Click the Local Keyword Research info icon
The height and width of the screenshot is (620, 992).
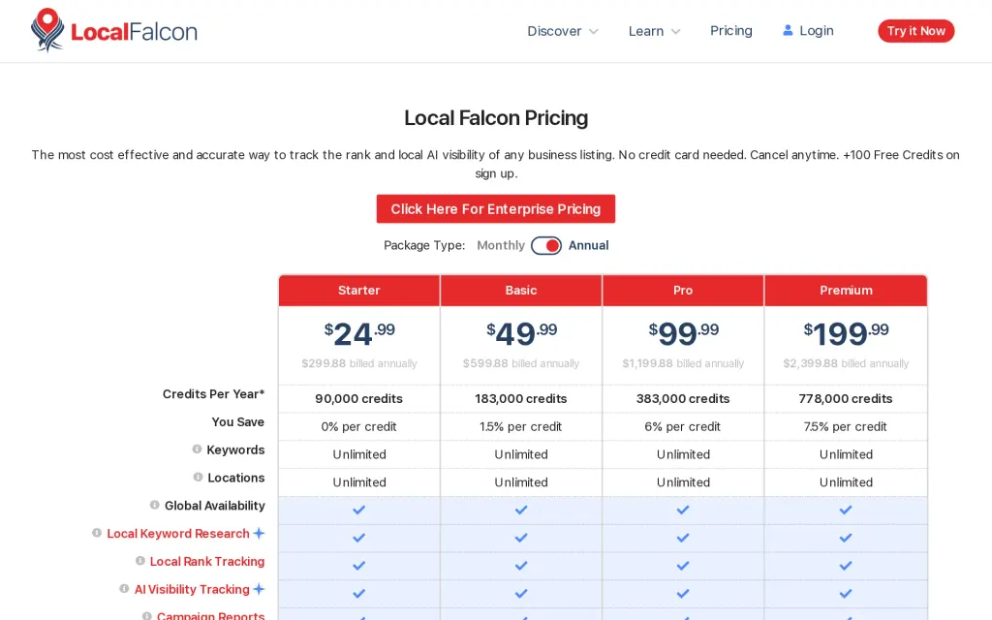(x=97, y=533)
